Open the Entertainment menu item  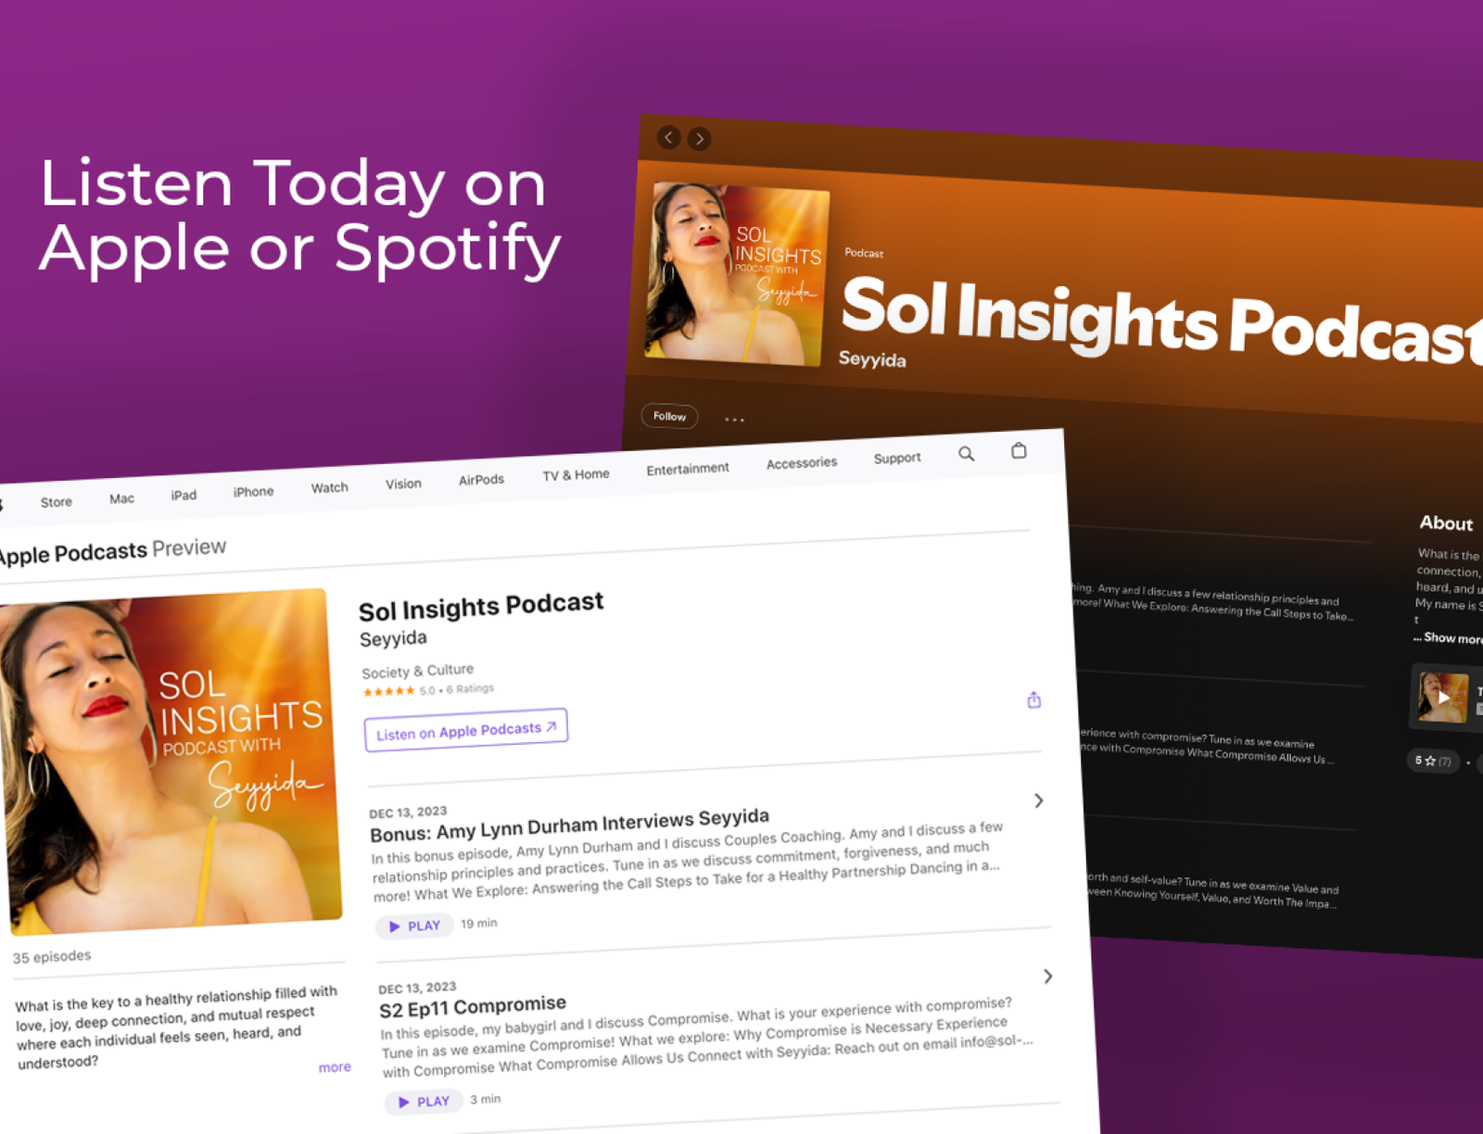tap(688, 469)
